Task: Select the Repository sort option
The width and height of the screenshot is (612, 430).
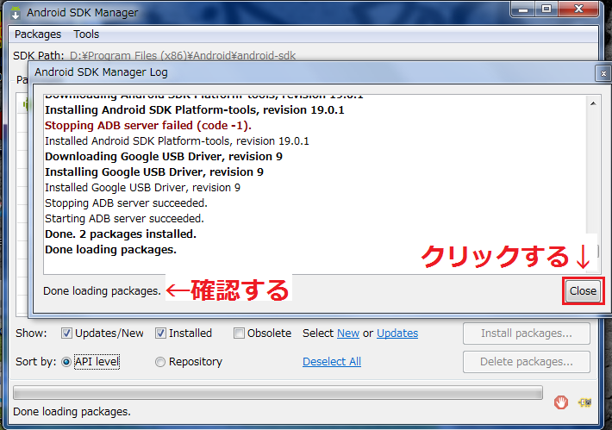Action: (x=160, y=362)
